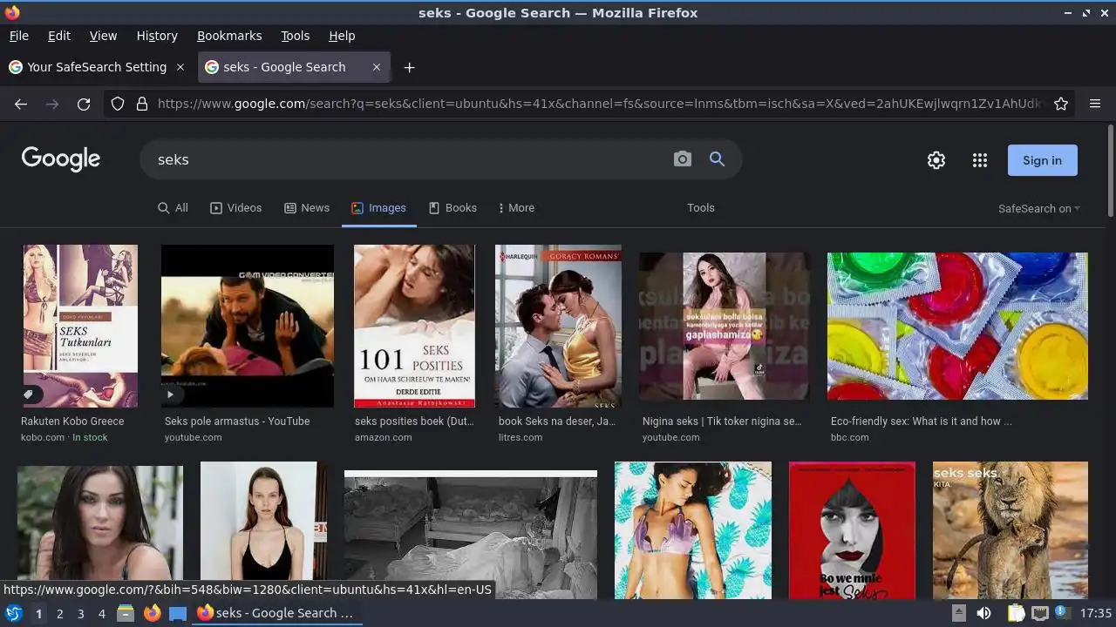
Task: Click the 'book Seks na deser' litres.com caption
Action: point(557,421)
